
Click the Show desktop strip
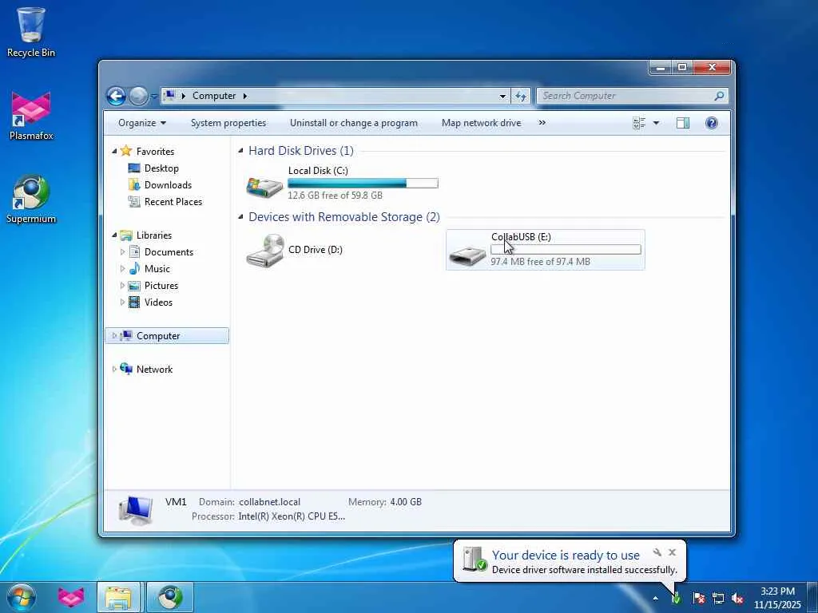point(812,598)
